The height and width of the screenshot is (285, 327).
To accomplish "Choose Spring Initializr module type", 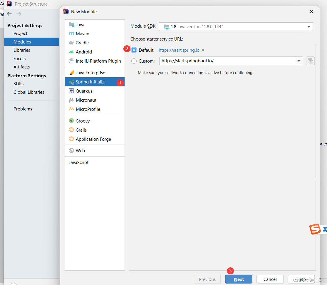I will coord(95,82).
